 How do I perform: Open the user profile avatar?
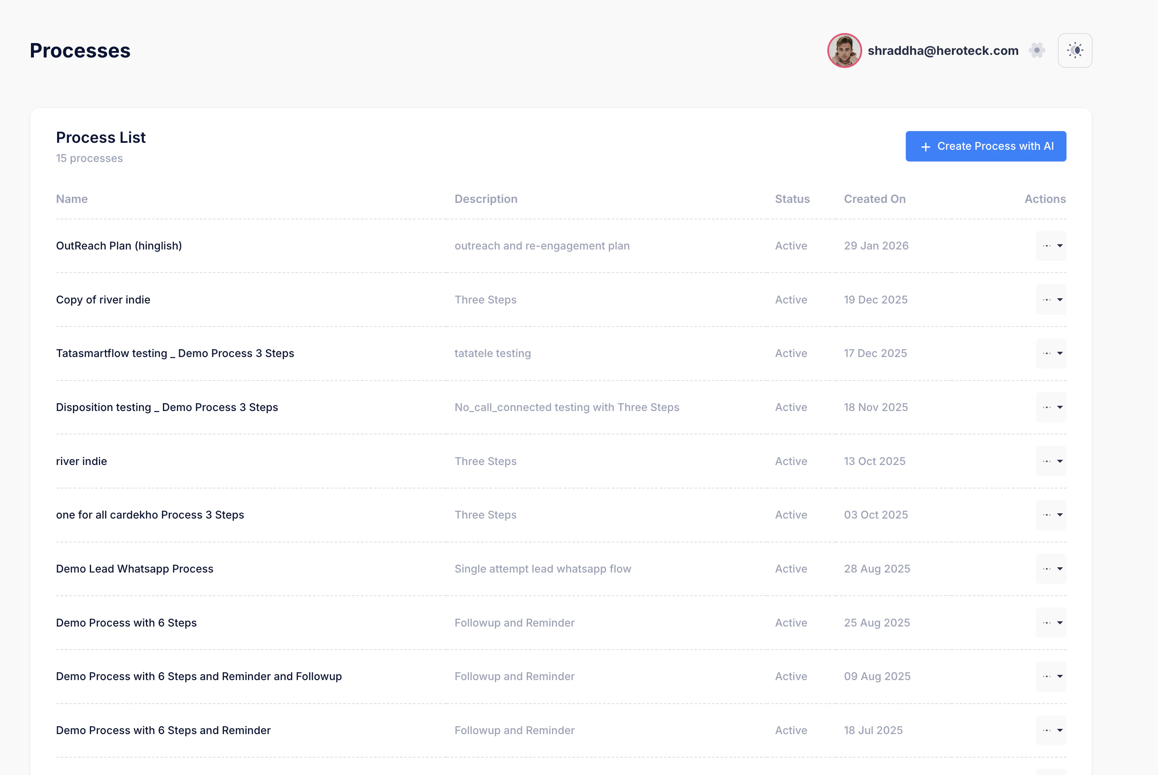click(x=844, y=51)
